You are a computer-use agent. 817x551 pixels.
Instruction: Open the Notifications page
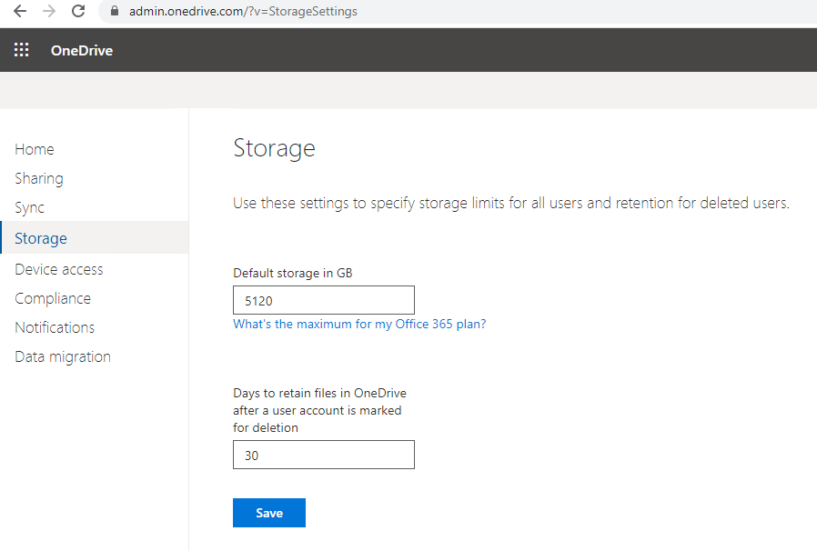coord(55,327)
